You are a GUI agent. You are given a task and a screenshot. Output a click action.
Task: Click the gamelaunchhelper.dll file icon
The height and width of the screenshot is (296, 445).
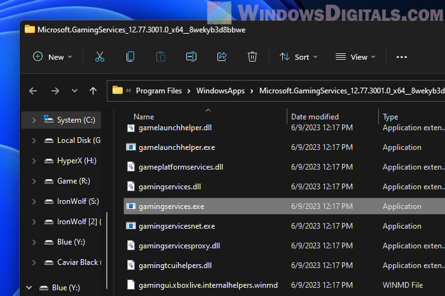[130, 128]
